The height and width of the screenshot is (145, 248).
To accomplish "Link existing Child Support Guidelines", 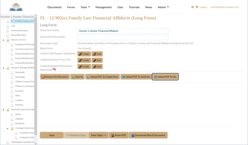I will pyautogui.click(x=97, y=54).
